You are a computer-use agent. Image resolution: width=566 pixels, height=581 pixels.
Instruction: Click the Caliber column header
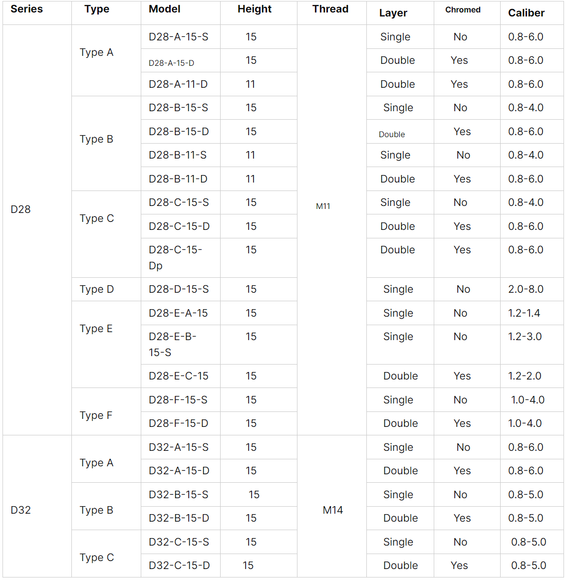coord(532,12)
